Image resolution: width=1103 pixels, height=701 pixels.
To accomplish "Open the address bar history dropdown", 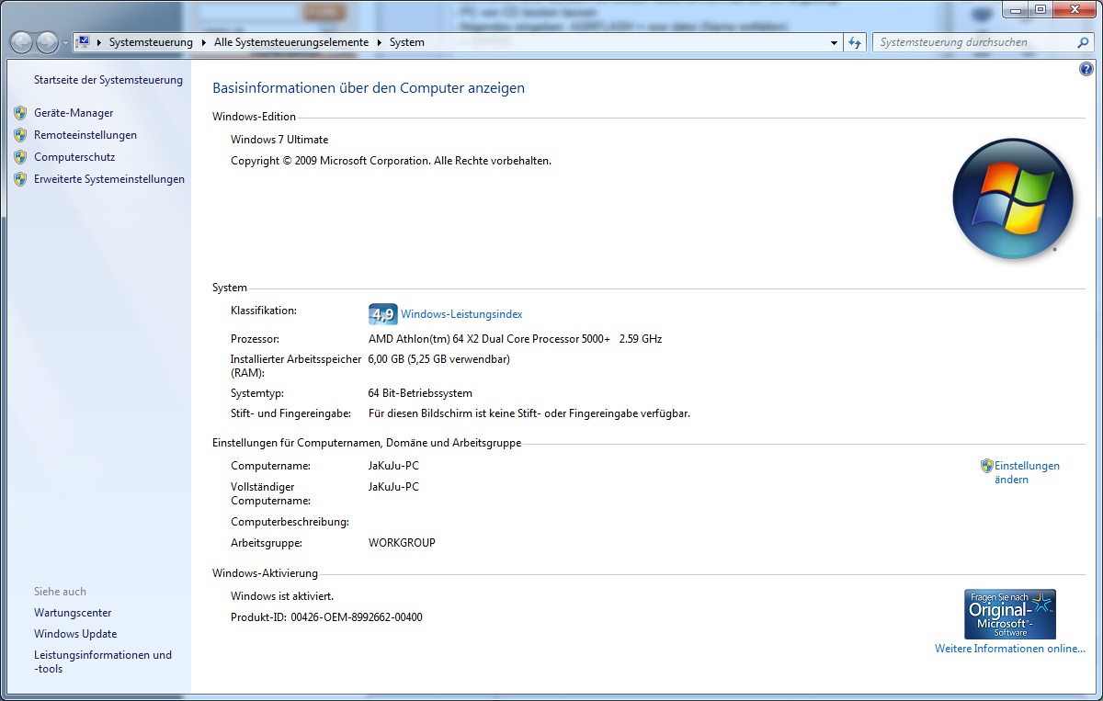I will click(834, 42).
